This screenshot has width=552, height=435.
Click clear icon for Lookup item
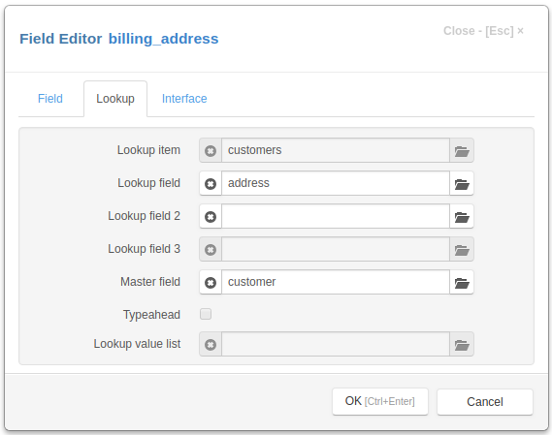coord(211,150)
